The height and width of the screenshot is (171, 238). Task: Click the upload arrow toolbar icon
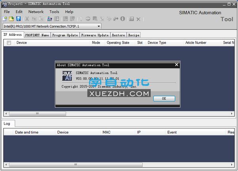pyautogui.click(x=131, y=19)
